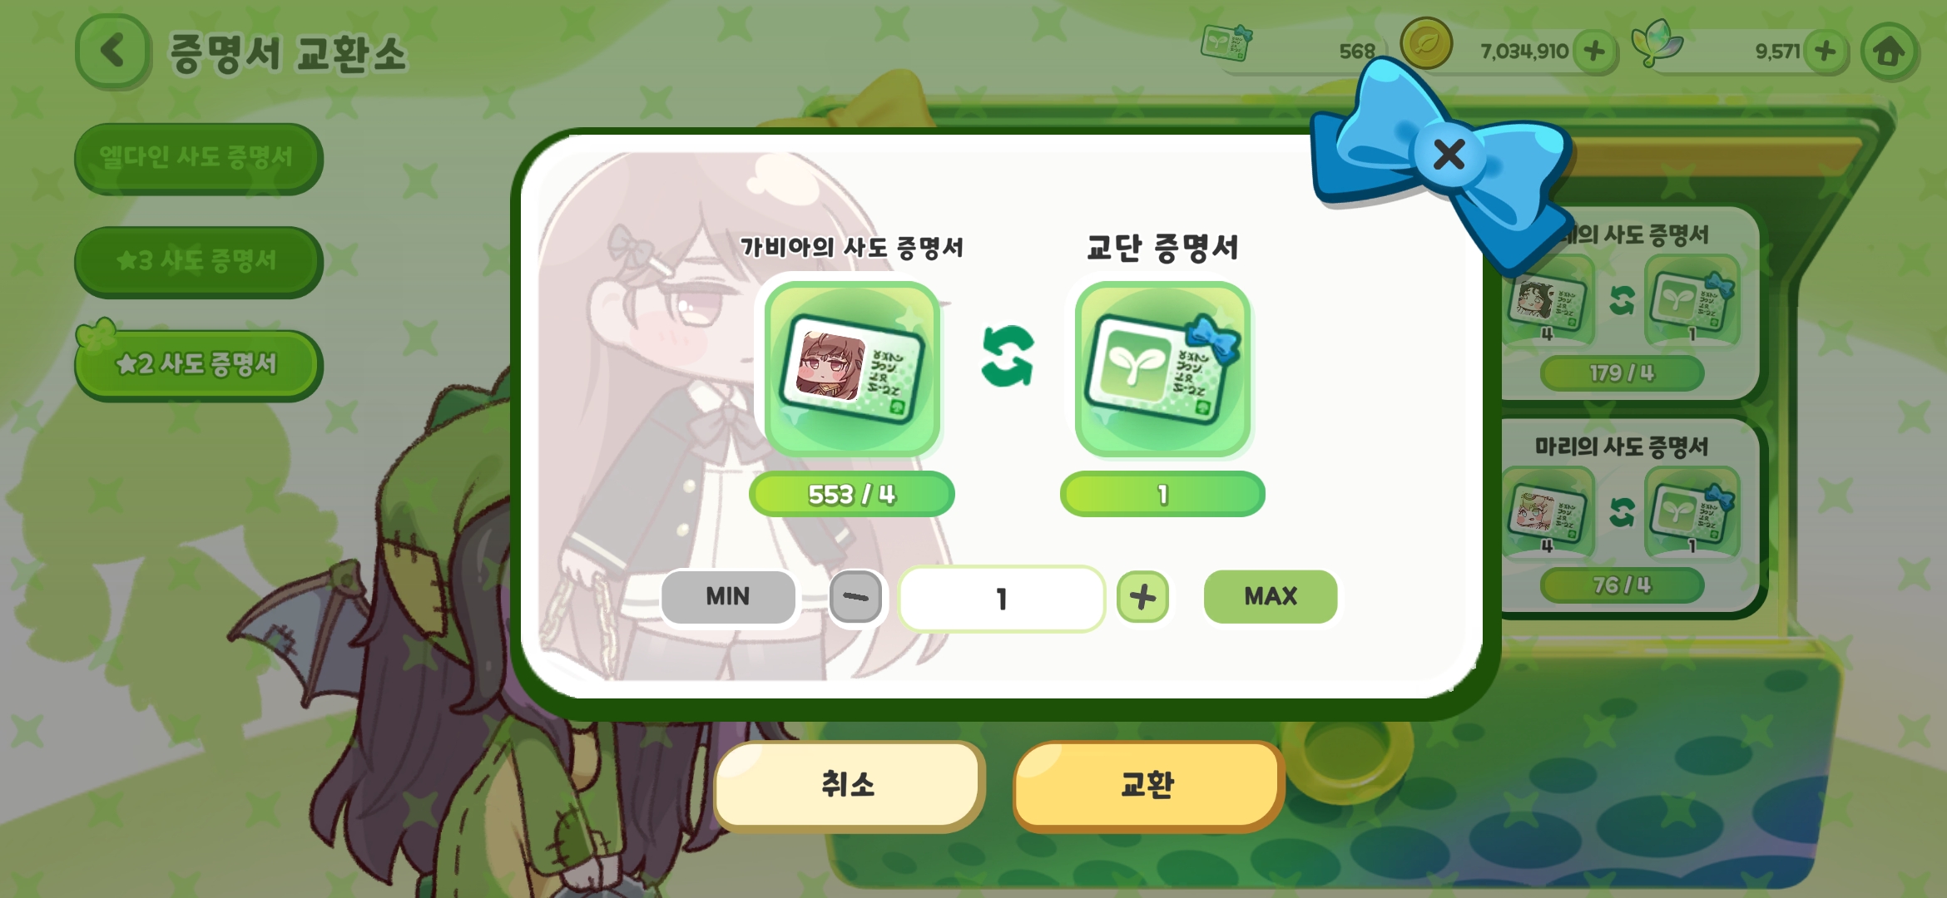Click the quantity input field
The height and width of the screenshot is (898, 1947).
click(x=1002, y=599)
